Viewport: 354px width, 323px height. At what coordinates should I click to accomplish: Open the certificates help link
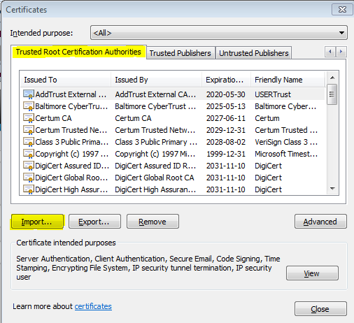pyautogui.click(x=93, y=306)
